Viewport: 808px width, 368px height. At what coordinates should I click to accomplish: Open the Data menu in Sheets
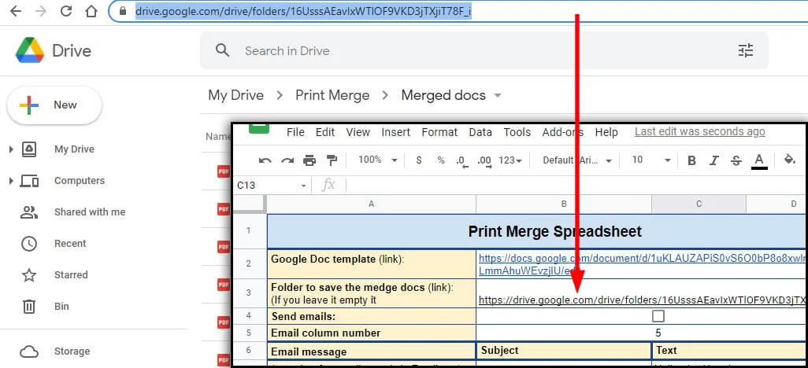pos(480,132)
